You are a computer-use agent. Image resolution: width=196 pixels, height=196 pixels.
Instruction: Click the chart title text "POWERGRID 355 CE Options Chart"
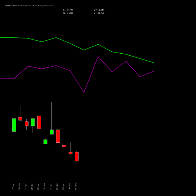coord(21,6)
